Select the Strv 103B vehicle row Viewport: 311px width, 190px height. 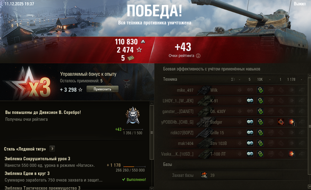point(234,143)
